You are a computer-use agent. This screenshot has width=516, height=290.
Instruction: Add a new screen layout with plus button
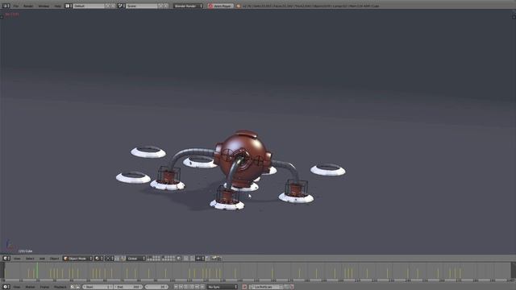(107, 6)
